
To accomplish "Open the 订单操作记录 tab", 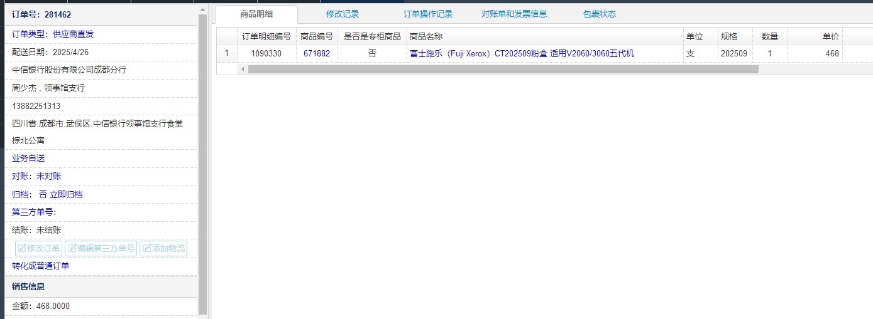I will (x=428, y=14).
